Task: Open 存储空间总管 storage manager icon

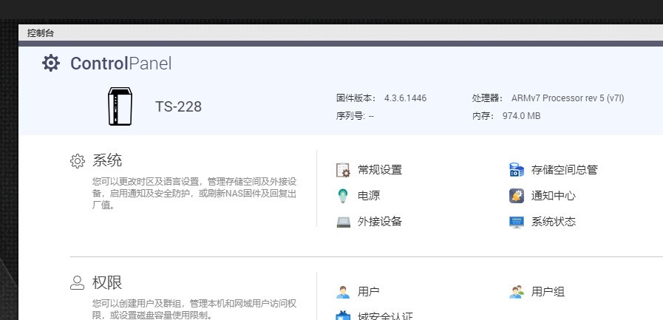Action: pyautogui.click(x=517, y=170)
